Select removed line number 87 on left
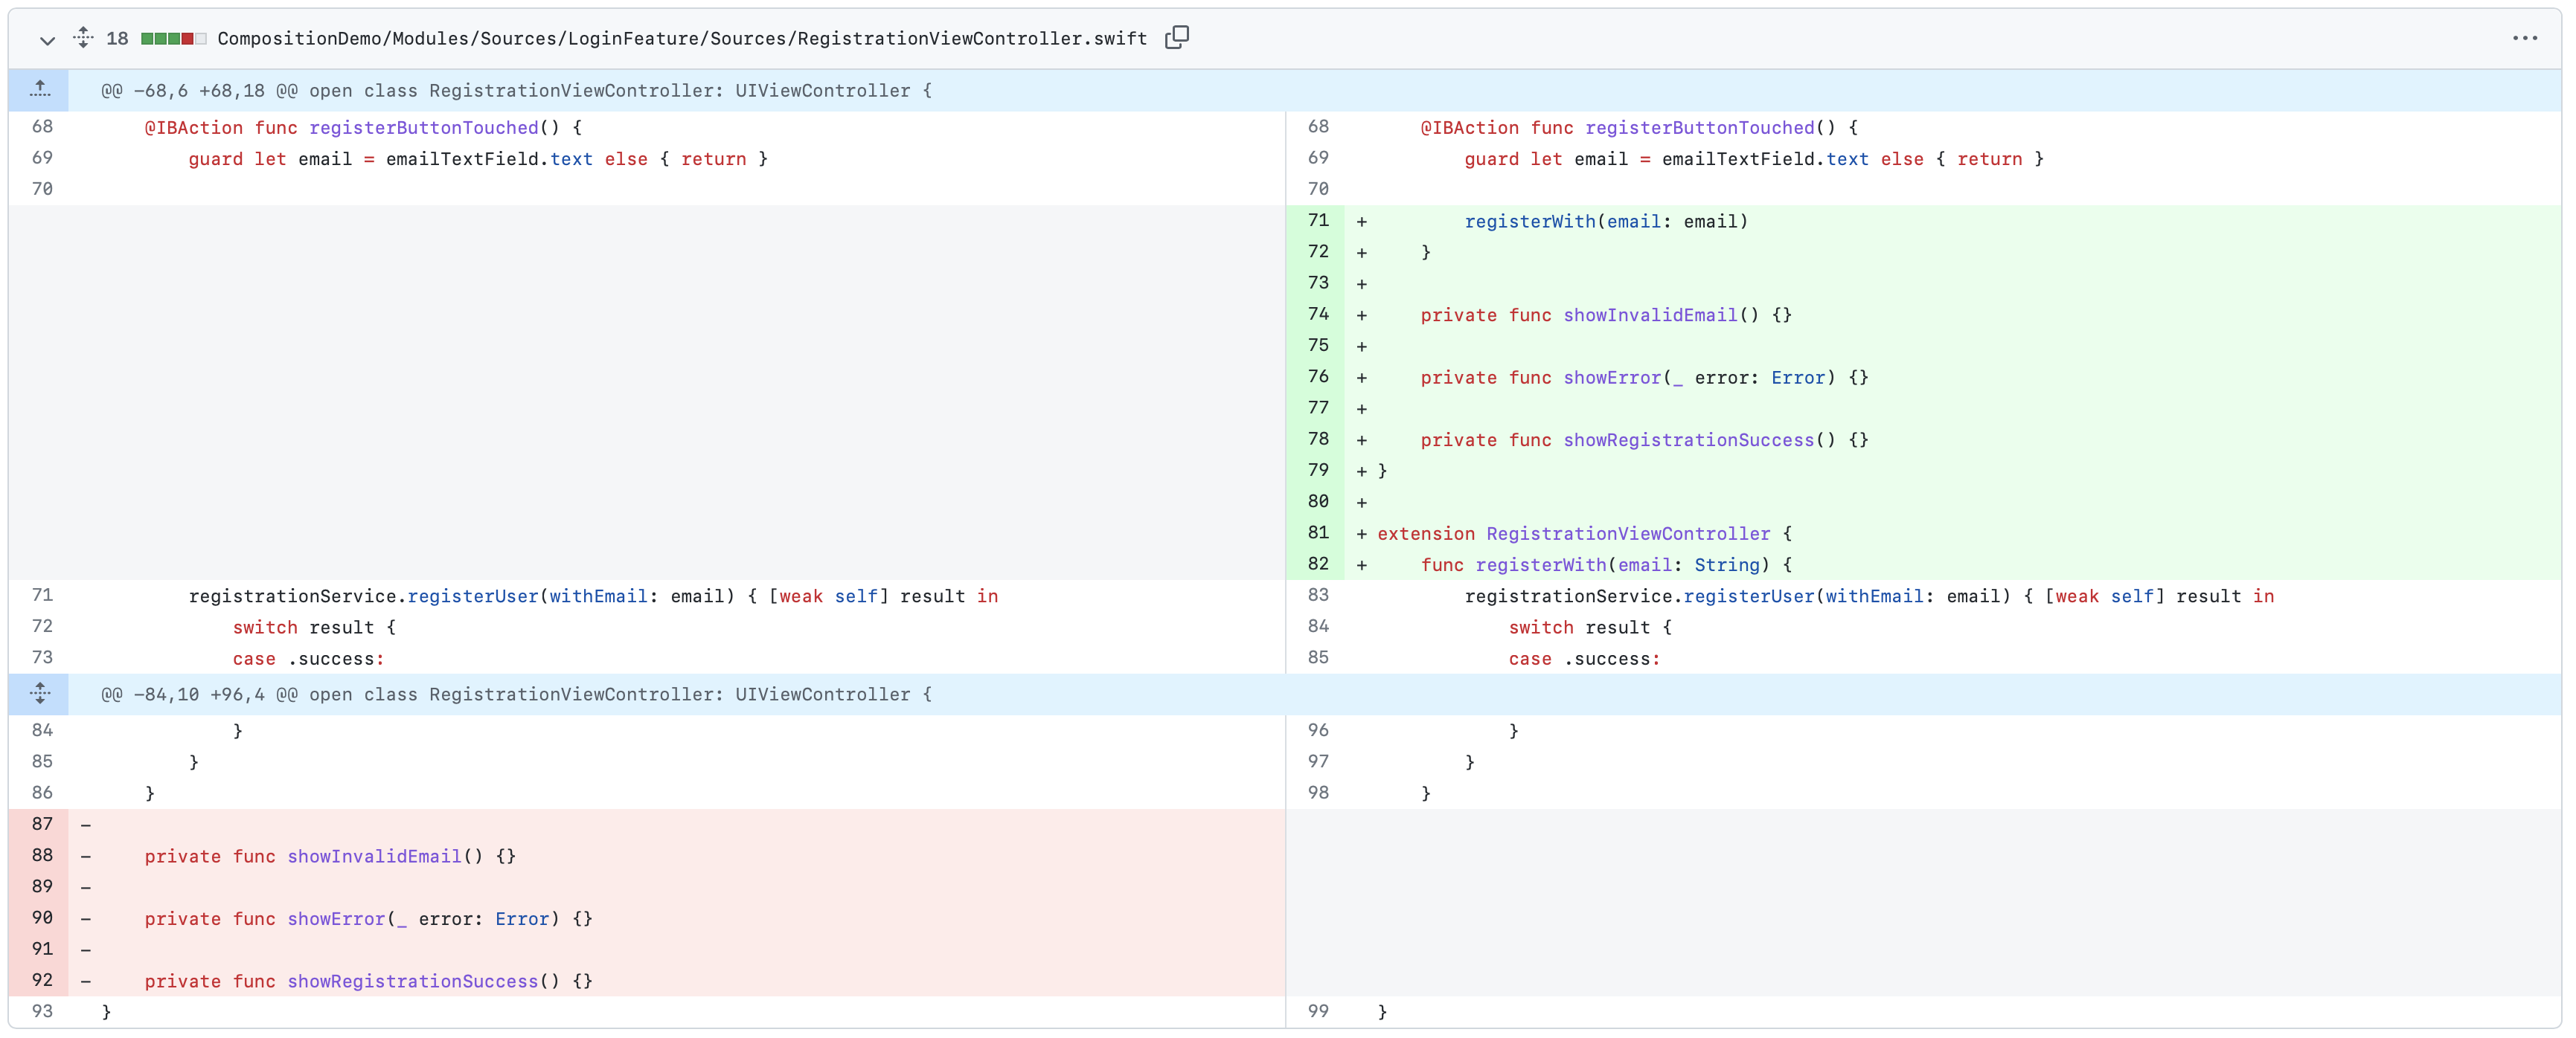The height and width of the screenshot is (1038, 2576). pos(40,824)
